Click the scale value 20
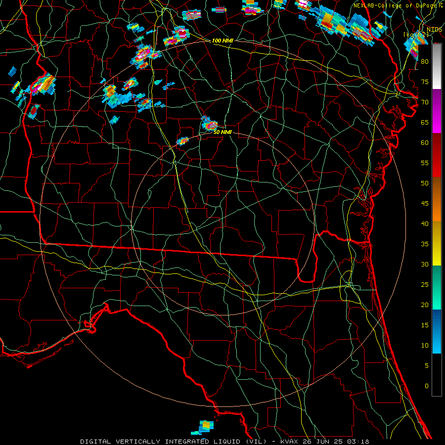 [425, 305]
